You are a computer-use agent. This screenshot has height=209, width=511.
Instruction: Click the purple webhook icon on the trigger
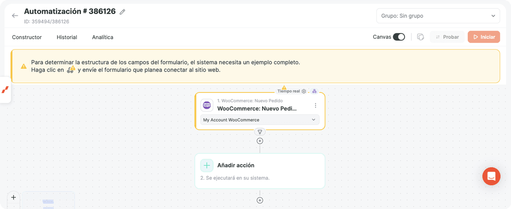point(314,91)
